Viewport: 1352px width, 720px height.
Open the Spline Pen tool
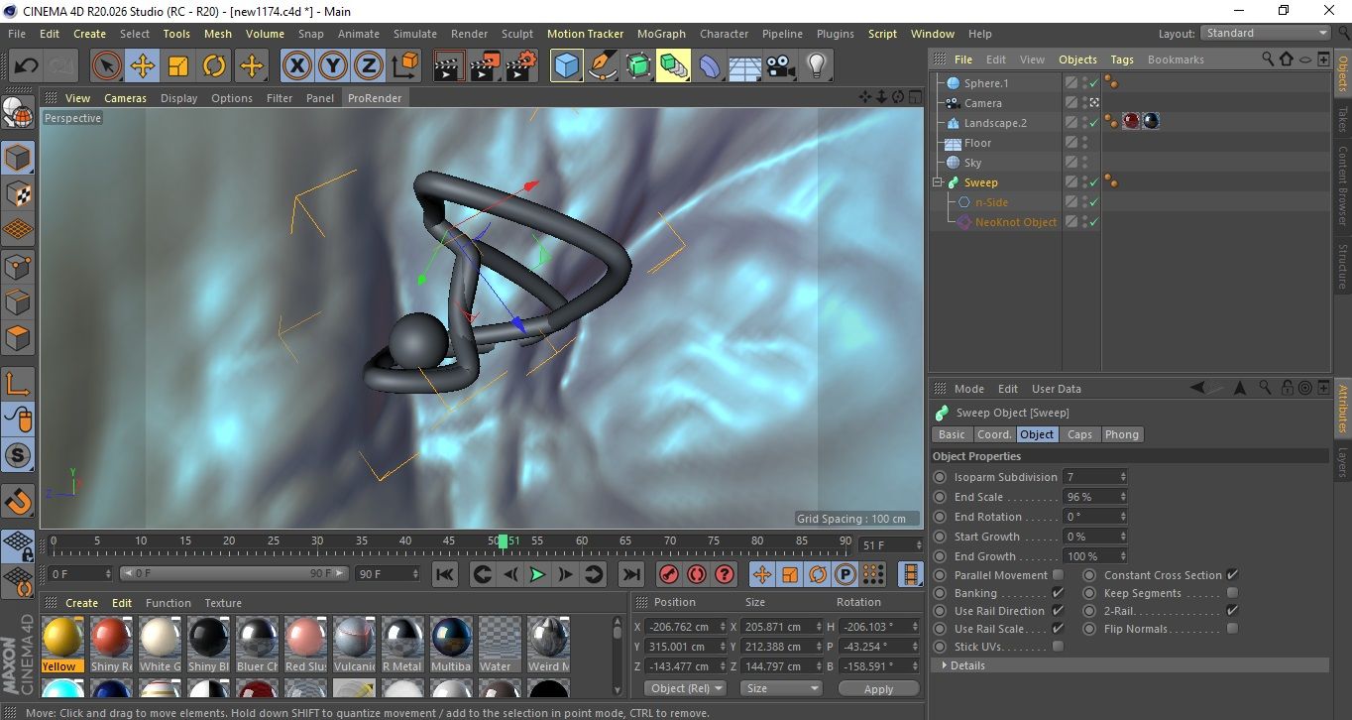[x=602, y=66]
